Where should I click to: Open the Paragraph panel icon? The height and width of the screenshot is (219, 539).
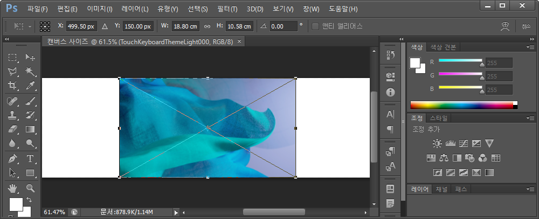(390, 129)
